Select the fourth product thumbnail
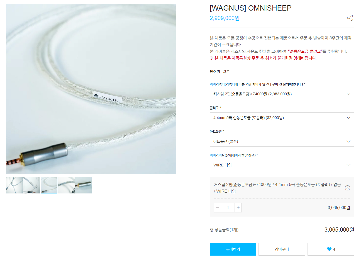The height and width of the screenshot is (257, 356). 66,185
